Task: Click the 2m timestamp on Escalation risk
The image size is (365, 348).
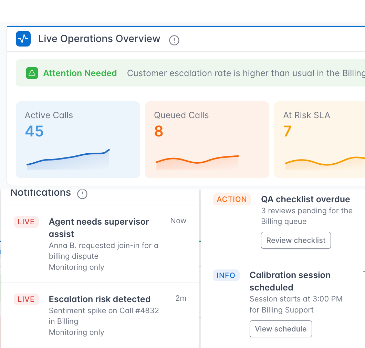Action: (x=181, y=298)
